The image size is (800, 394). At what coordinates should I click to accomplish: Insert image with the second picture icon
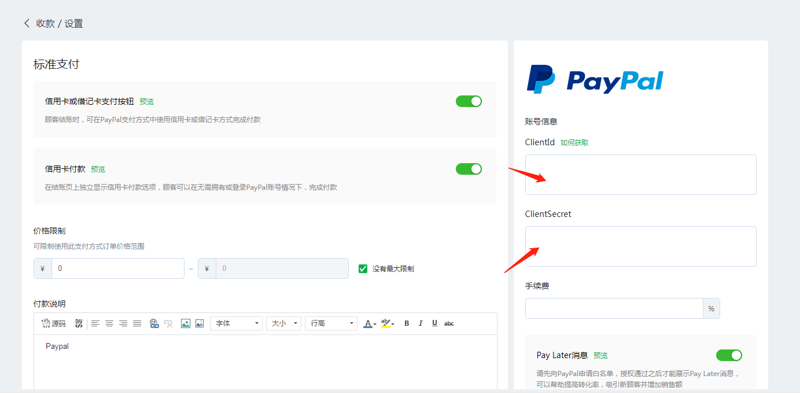(x=200, y=323)
